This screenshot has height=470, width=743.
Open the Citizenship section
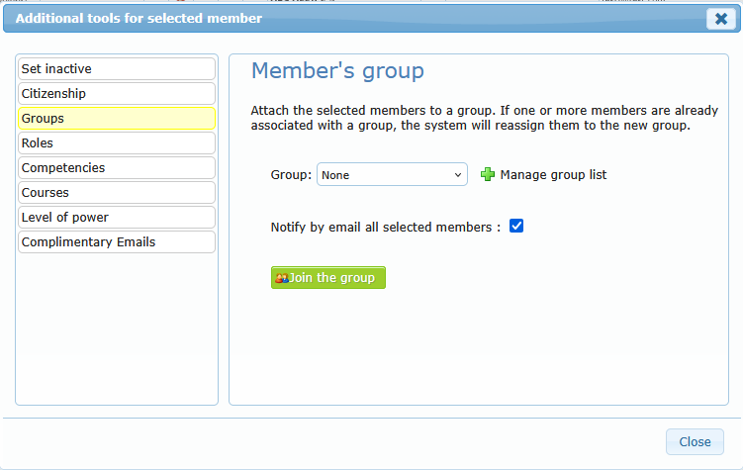coord(117,94)
